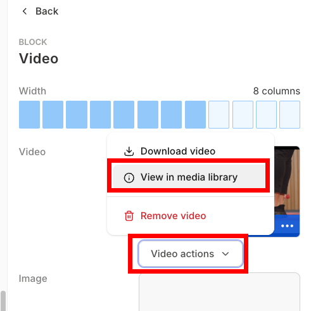Set width to 1 column
Screen dimensions: 311x311
29,115
